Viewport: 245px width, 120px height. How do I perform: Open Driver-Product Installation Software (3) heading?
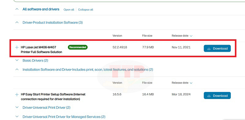(x=52, y=23)
